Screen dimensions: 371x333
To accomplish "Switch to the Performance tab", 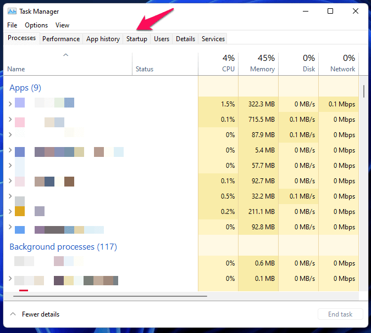I will pyautogui.click(x=61, y=39).
